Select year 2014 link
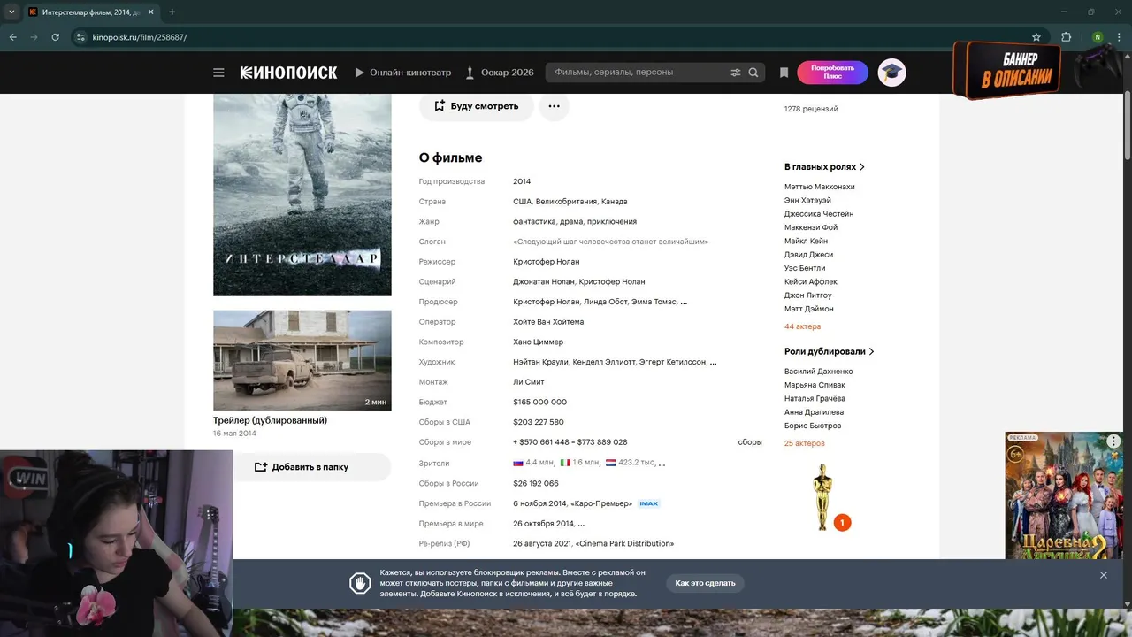 pyautogui.click(x=522, y=181)
